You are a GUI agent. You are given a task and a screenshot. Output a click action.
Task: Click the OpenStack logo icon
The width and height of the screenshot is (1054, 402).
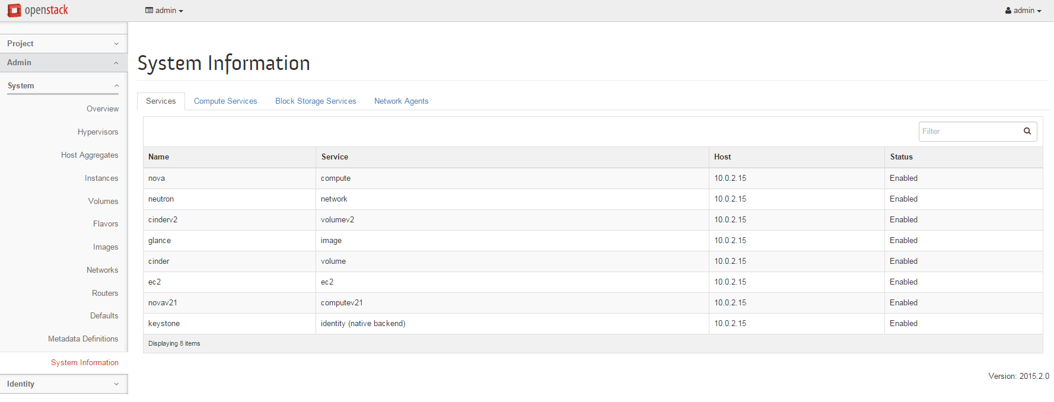pyautogui.click(x=14, y=10)
